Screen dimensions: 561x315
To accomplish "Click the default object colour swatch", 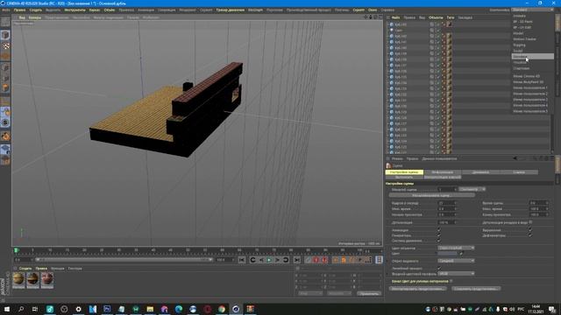I will 447,254.
